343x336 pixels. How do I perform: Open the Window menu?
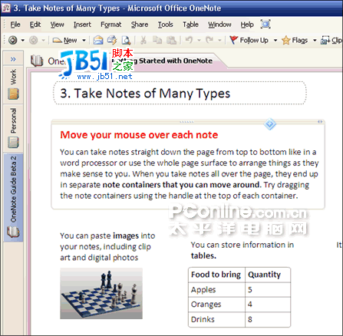pyautogui.click(x=219, y=25)
